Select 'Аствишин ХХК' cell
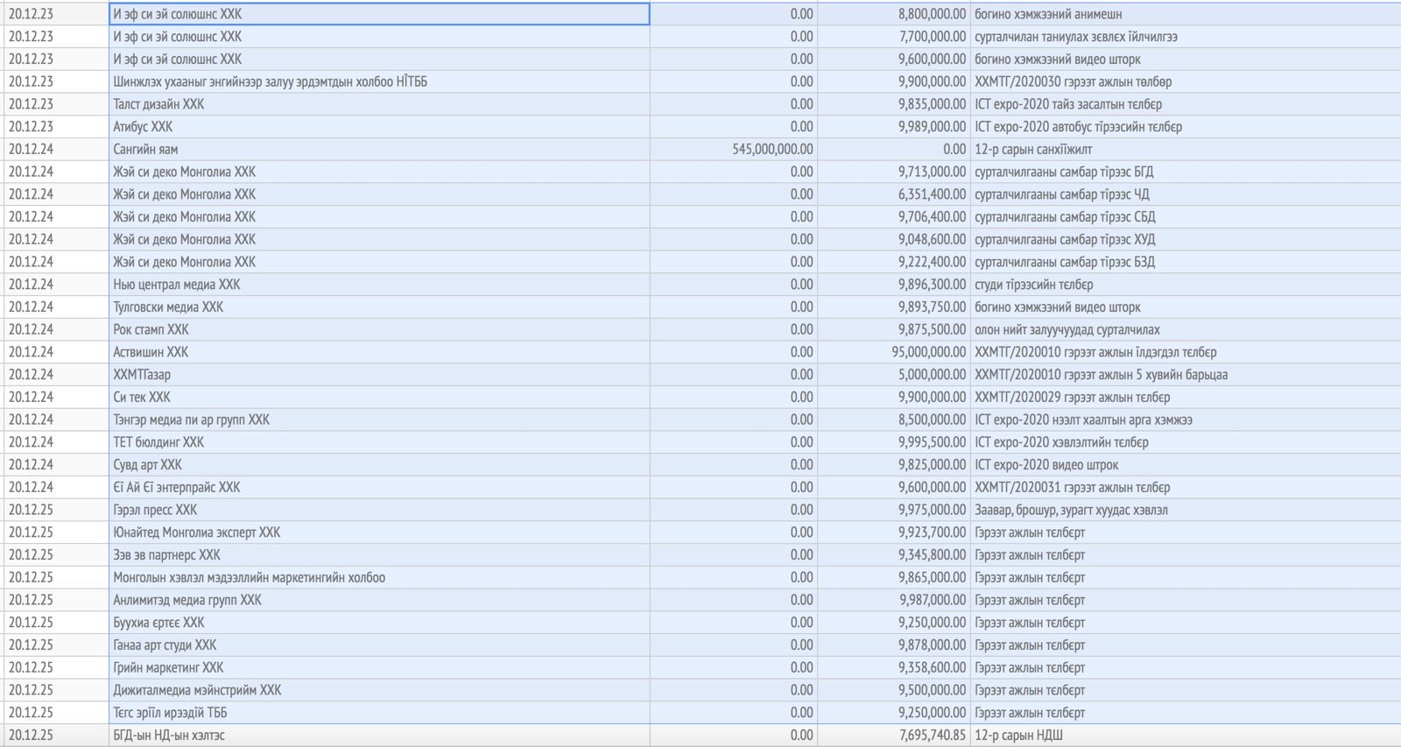The image size is (1401, 747). pyautogui.click(x=379, y=352)
